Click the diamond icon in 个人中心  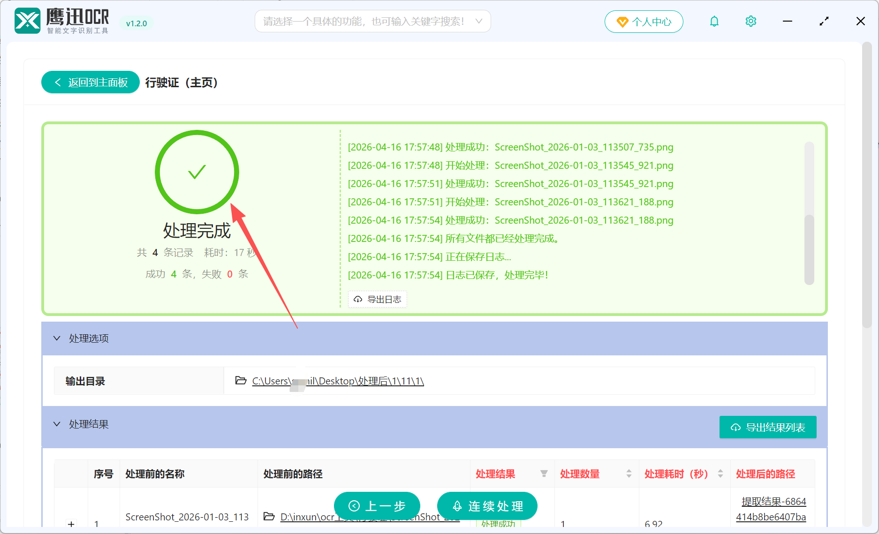pyautogui.click(x=622, y=22)
